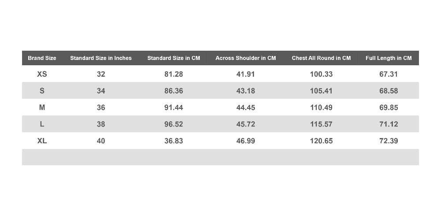The image size is (441, 216).
Task: Select the Standard Size in Inches header
Action: [x=101, y=58]
